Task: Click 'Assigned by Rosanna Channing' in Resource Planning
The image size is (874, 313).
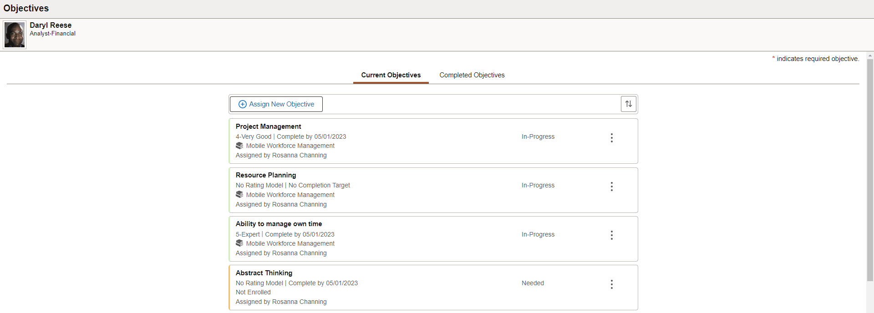Action: click(x=281, y=204)
